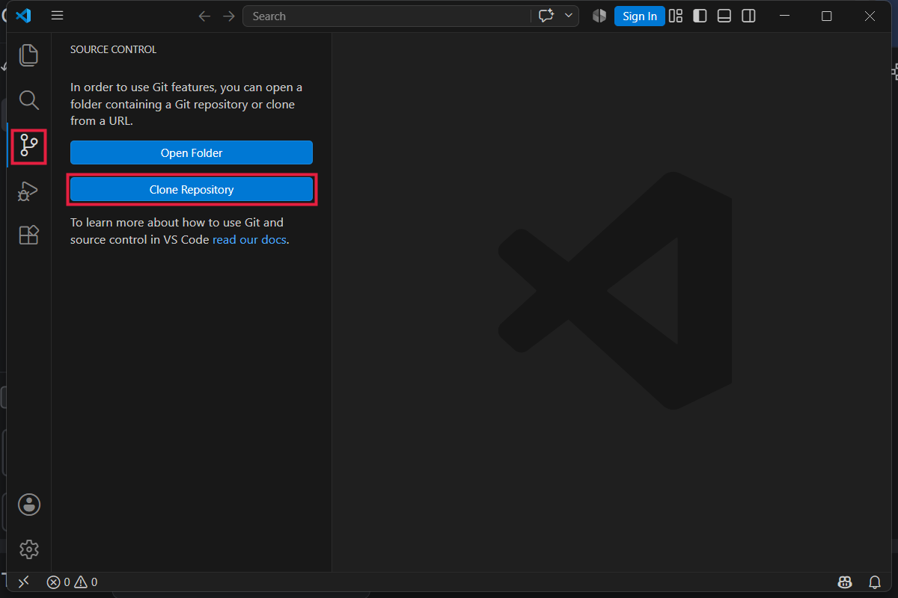This screenshot has height=598, width=898.
Task: Open the Manage gear menu
Action: 28,549
